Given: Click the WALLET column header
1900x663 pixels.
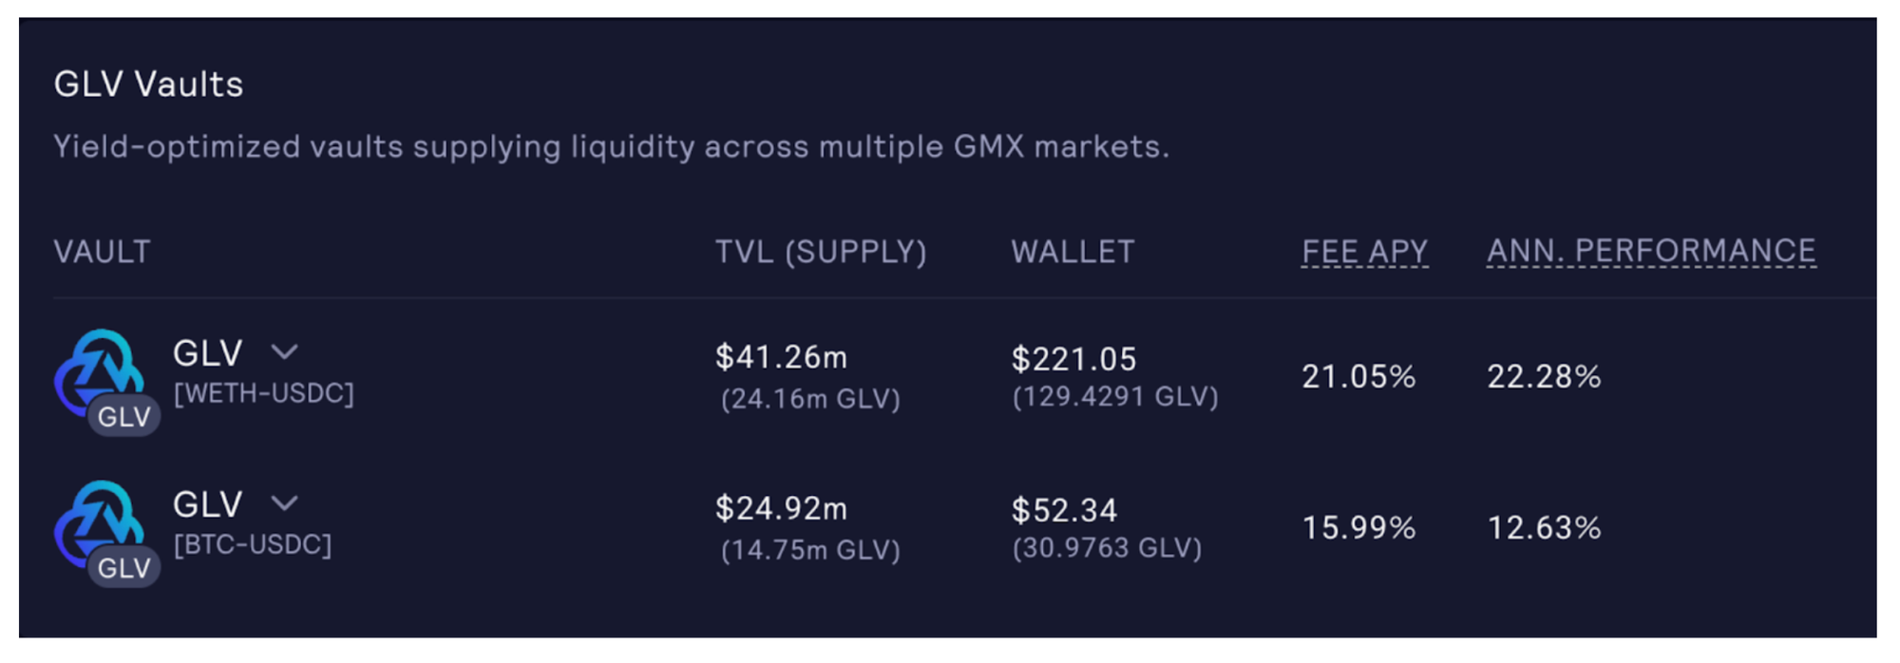Looking at the screenshot, I should pyautogui.click(x=1073, y=252).
